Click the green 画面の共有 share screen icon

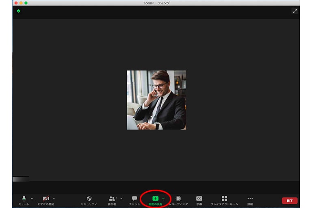tap(155, 199)
